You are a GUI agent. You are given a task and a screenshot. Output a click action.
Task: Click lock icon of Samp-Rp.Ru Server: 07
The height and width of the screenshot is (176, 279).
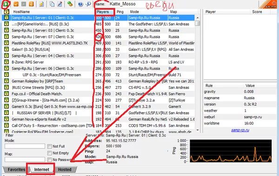coord(7,37)
